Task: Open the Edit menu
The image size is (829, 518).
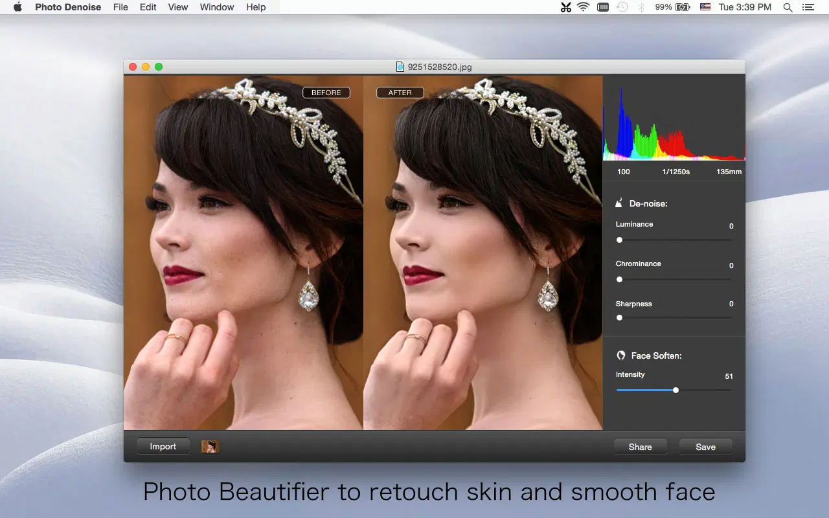Action: pos(148,7)
